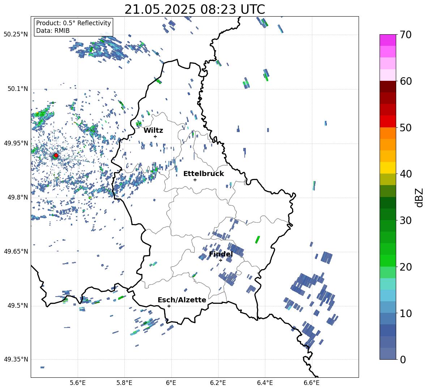Viewport: 428px width, 390px height.
Task: Click the red radar location marker
Action: (56, 155)
